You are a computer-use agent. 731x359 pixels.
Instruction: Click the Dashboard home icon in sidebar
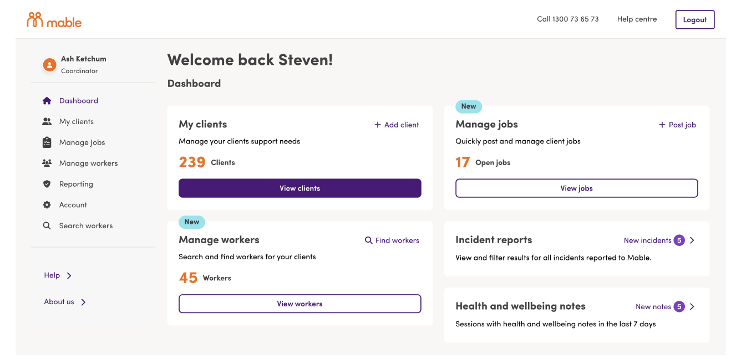[x=47, y=101]
